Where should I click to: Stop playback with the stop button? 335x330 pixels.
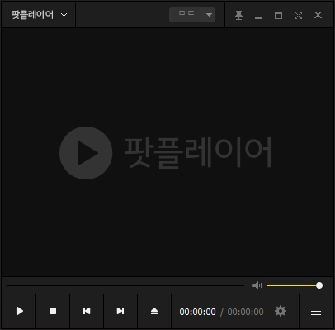[53, 311]
